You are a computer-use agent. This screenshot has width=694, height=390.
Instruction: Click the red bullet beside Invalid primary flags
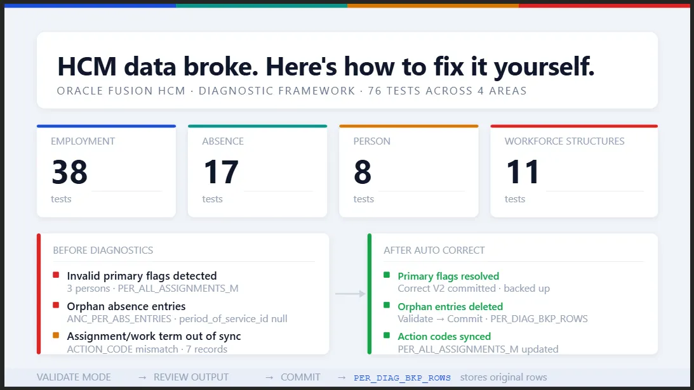coord(56,275)
